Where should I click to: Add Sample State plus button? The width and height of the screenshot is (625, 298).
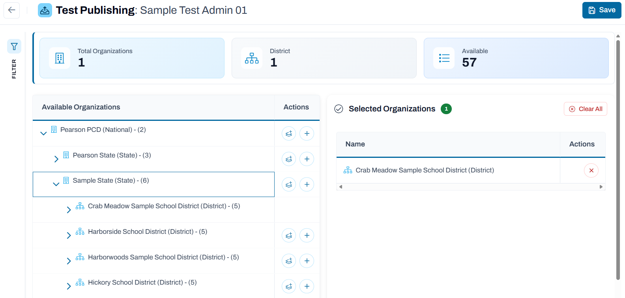307,184
